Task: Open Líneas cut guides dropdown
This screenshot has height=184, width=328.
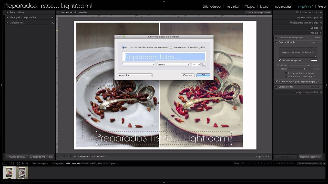Action: point(315,87)
